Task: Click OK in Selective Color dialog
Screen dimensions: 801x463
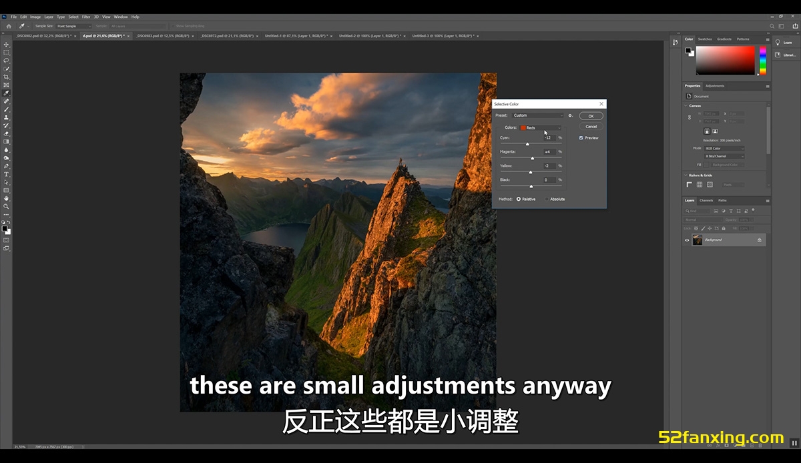Action: (x=591, y=116)
